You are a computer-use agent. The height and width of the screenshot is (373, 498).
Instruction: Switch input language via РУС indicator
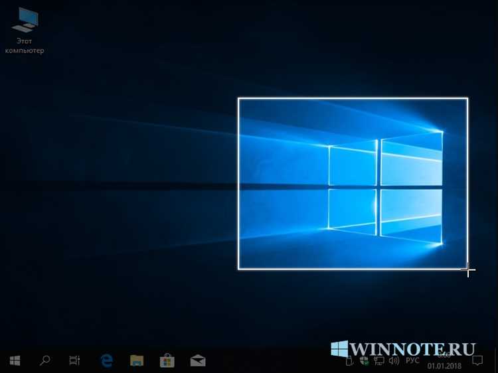412,360
